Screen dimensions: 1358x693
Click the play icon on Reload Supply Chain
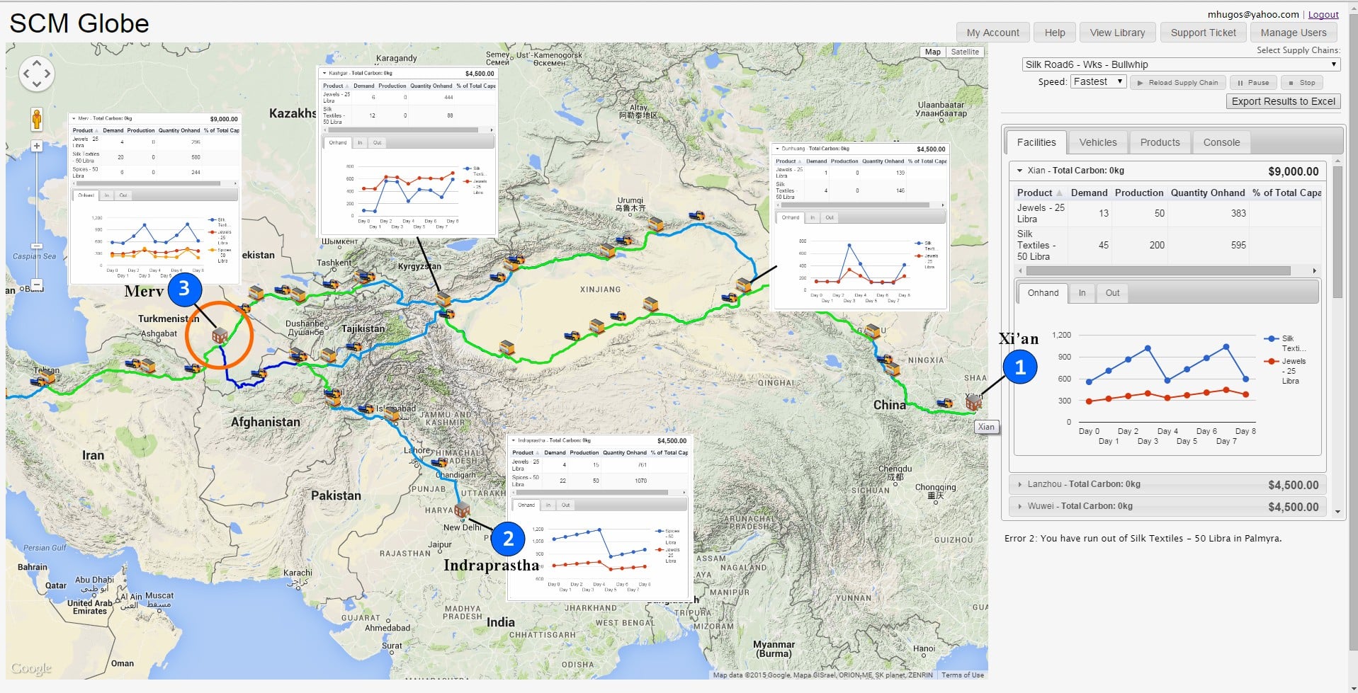(x=1140, y=83)
